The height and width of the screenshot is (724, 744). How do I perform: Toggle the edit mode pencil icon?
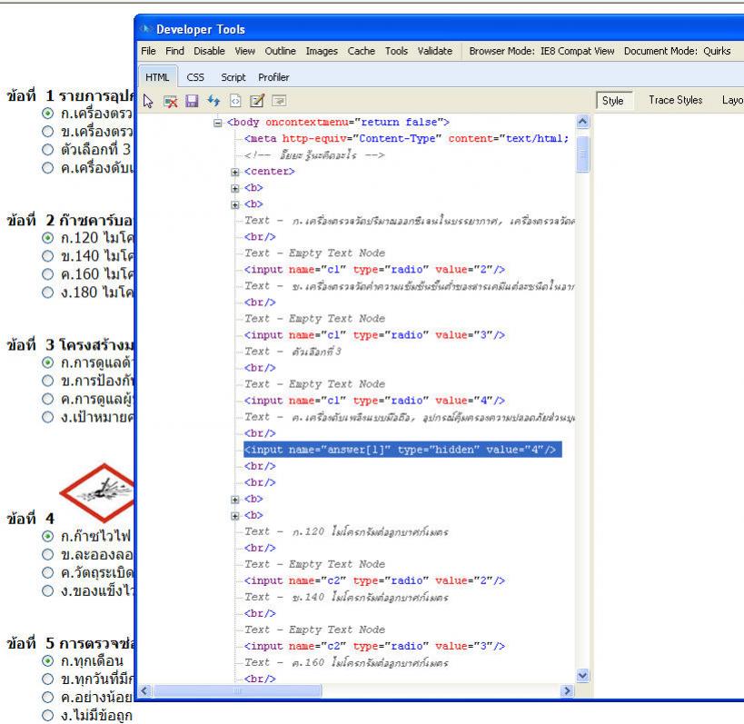coord(257,101)
